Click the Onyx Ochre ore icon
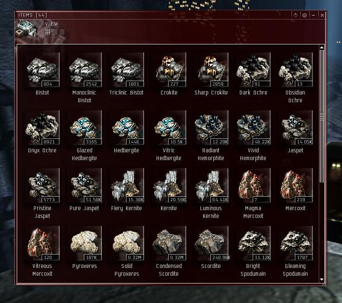Viewport: 342px width, 303px height. coord(43,128)
